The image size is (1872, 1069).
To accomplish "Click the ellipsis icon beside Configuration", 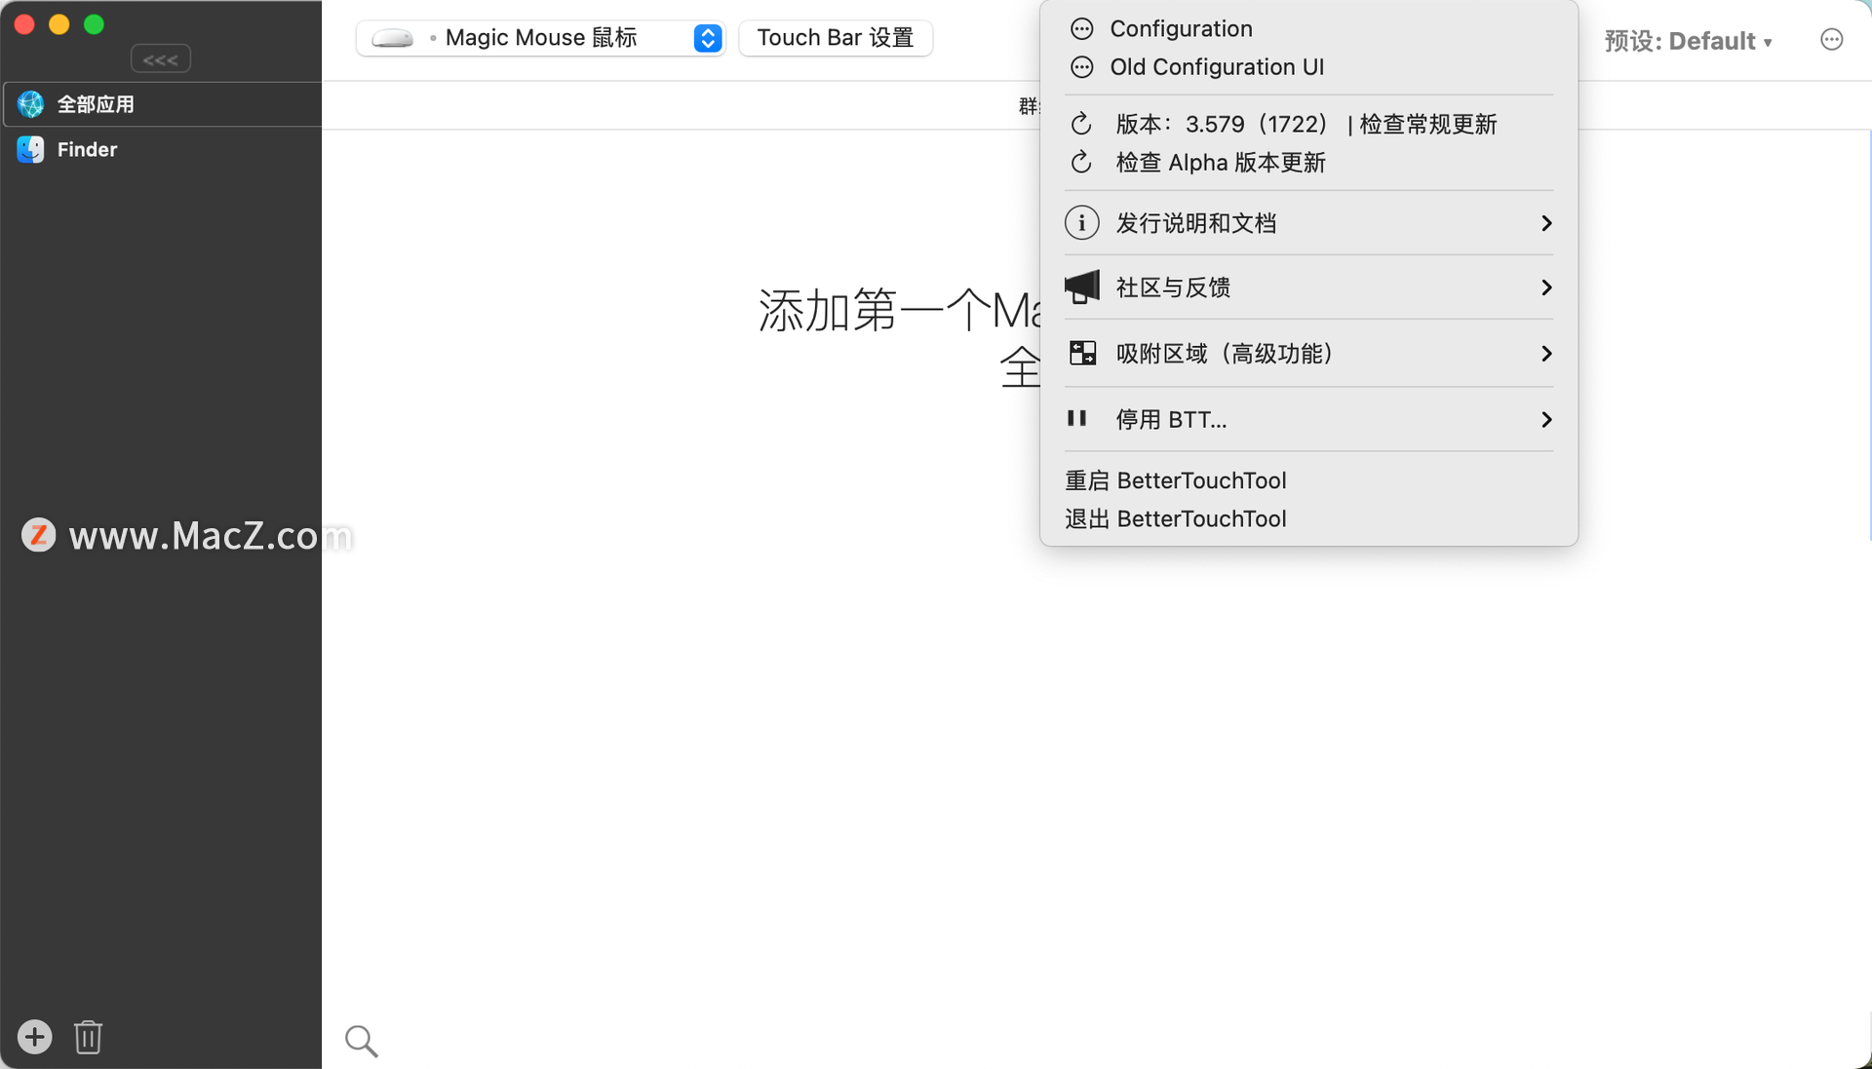I will tap(1081, 29).
